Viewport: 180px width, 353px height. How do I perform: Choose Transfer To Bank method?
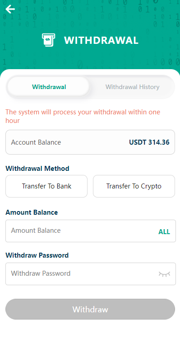pos(46,186)
